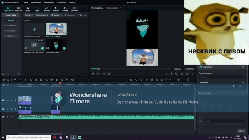
Task: Open the three-dots more options in media panel
Action: coord(85,15)
